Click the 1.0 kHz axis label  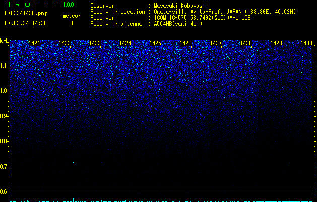point(4,91)
